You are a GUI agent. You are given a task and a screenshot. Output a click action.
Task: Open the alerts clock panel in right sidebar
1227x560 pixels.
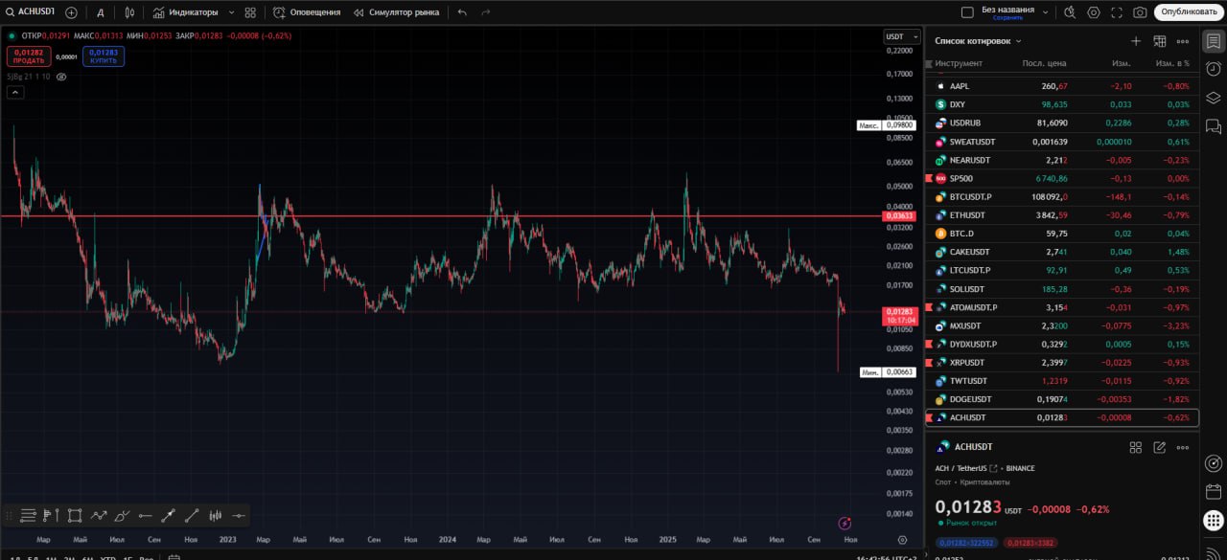[x=1213, y=69]
